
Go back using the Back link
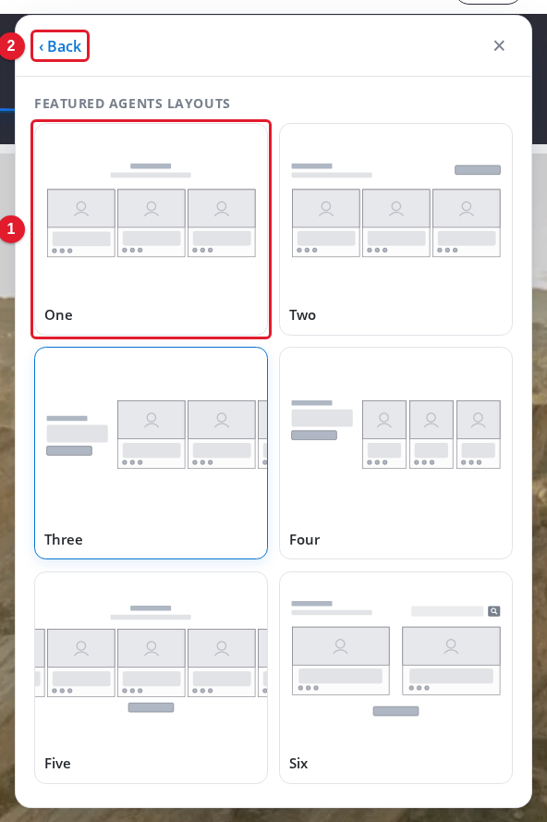[x=60, y=46]
